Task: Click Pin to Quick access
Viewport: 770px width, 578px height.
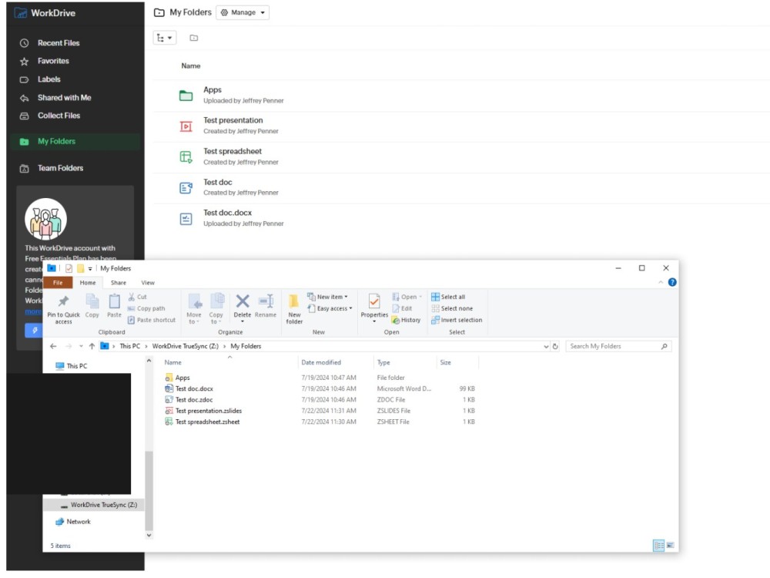Action: [x=63, y=309]
